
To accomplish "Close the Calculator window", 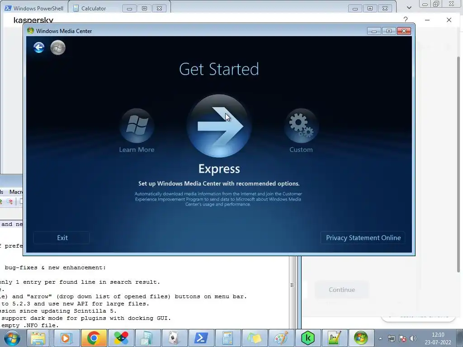I will 160,9.
